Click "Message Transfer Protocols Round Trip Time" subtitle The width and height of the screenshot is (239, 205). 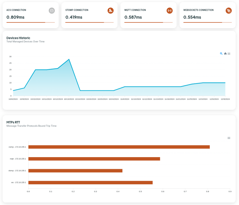[x=31, y=126]
